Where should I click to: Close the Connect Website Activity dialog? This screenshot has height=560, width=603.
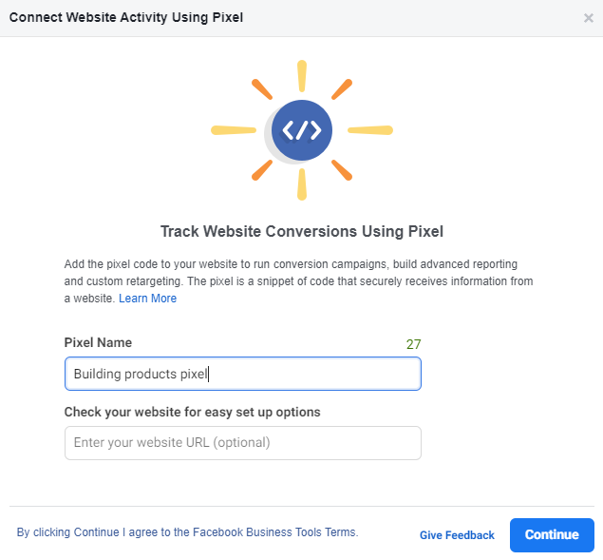589,18
